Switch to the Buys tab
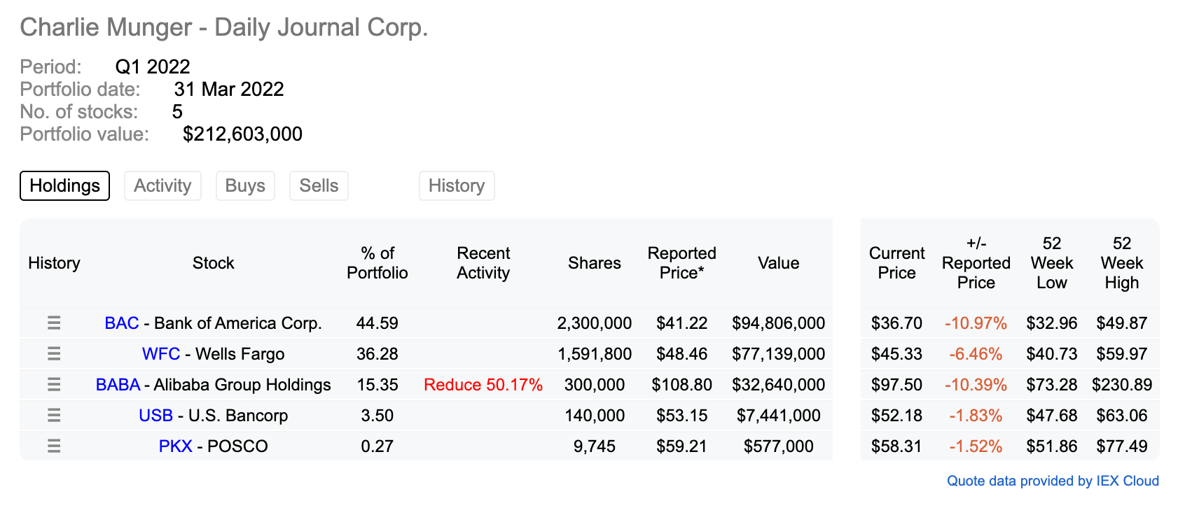The width and height of the screenshot is (1185, 508). pos(245,185)
